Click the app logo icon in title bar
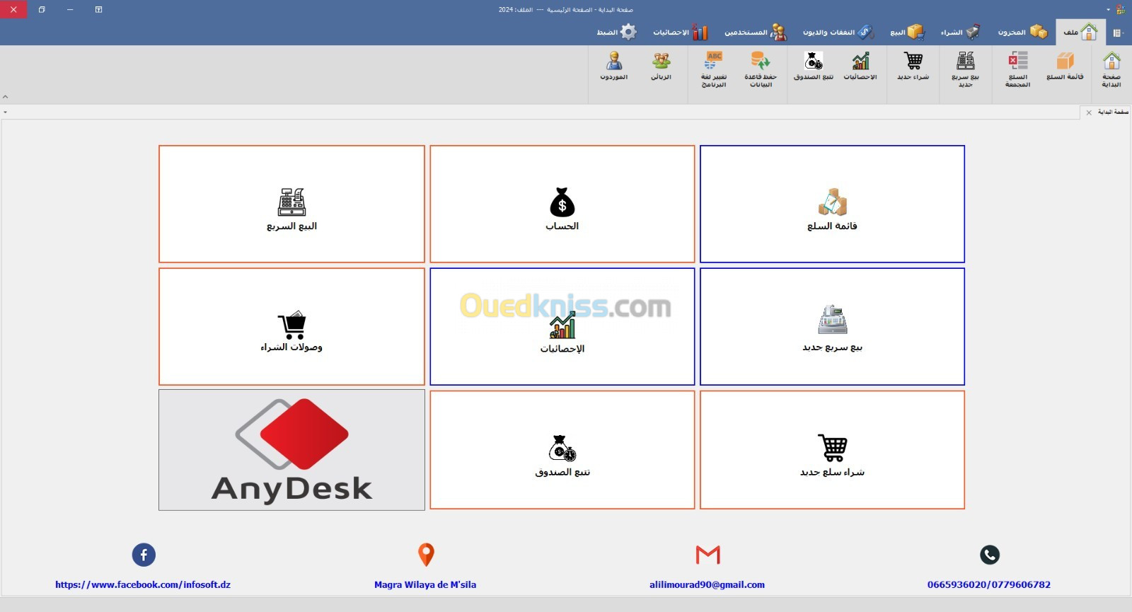The image size is (1132, 612). pyautogui.click(x=1121, y=10)
